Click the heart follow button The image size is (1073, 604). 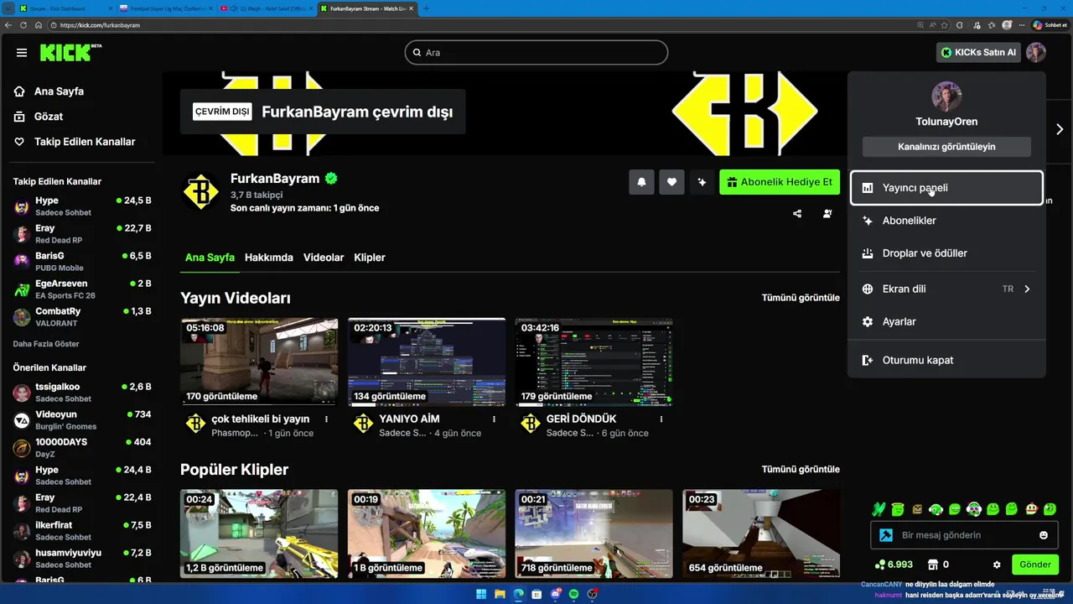(671, 182)
